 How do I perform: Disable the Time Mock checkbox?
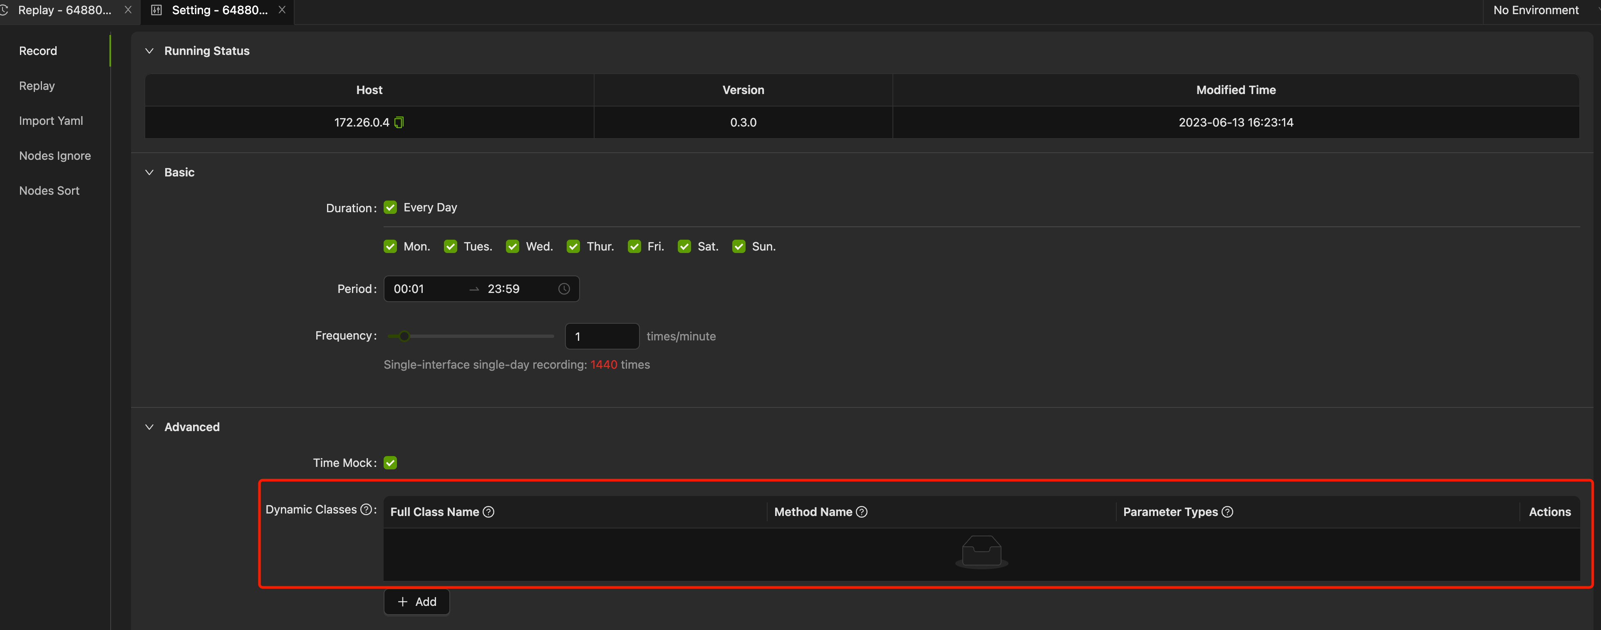[x=390, y=463]
